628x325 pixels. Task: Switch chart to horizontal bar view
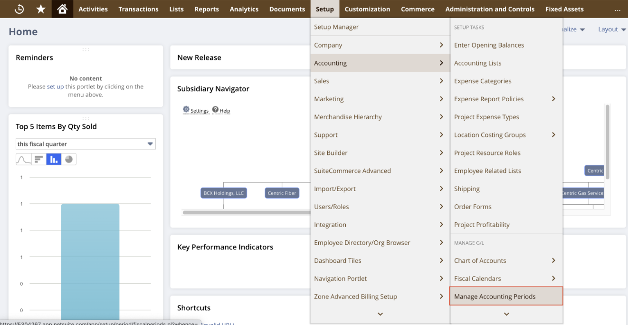[x=38, y=159]
